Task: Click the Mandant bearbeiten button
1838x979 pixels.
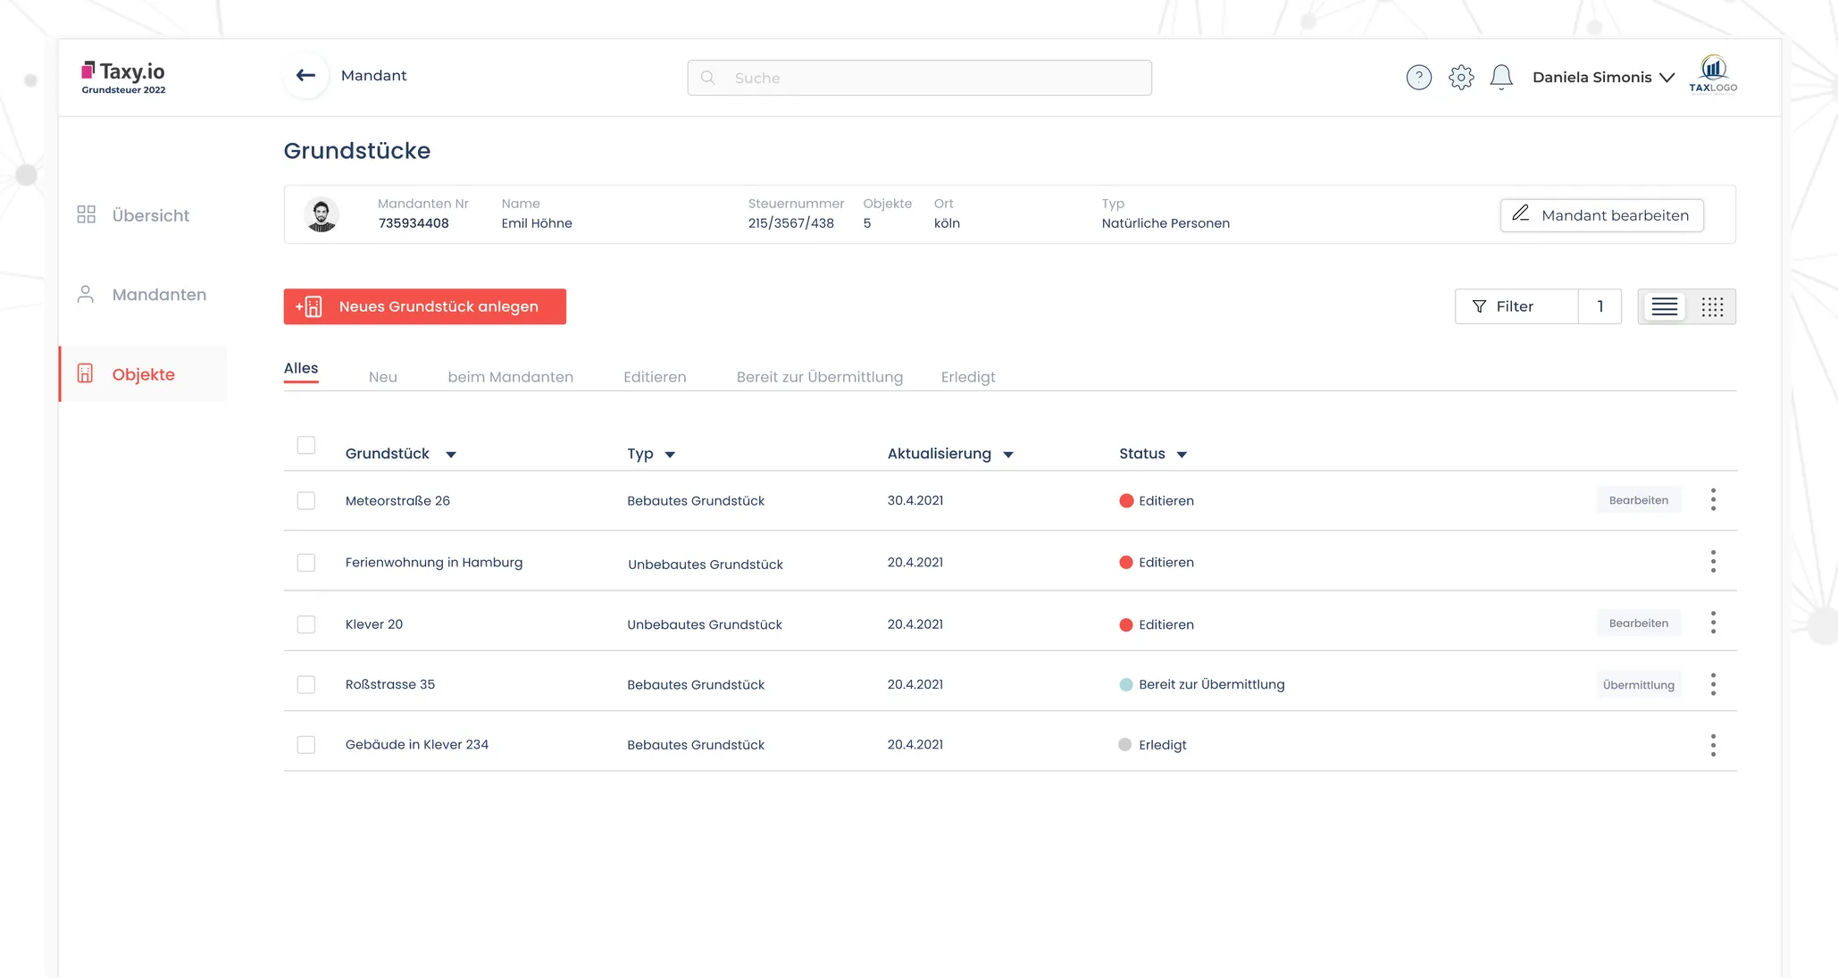Action: click(1601, 215)
